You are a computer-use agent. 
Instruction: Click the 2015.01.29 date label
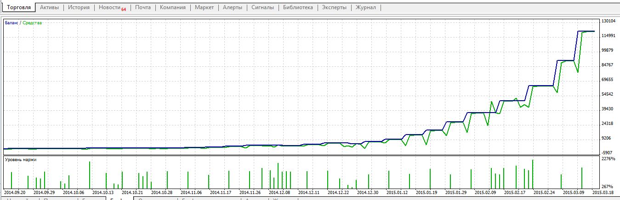(x=456, y=193)
